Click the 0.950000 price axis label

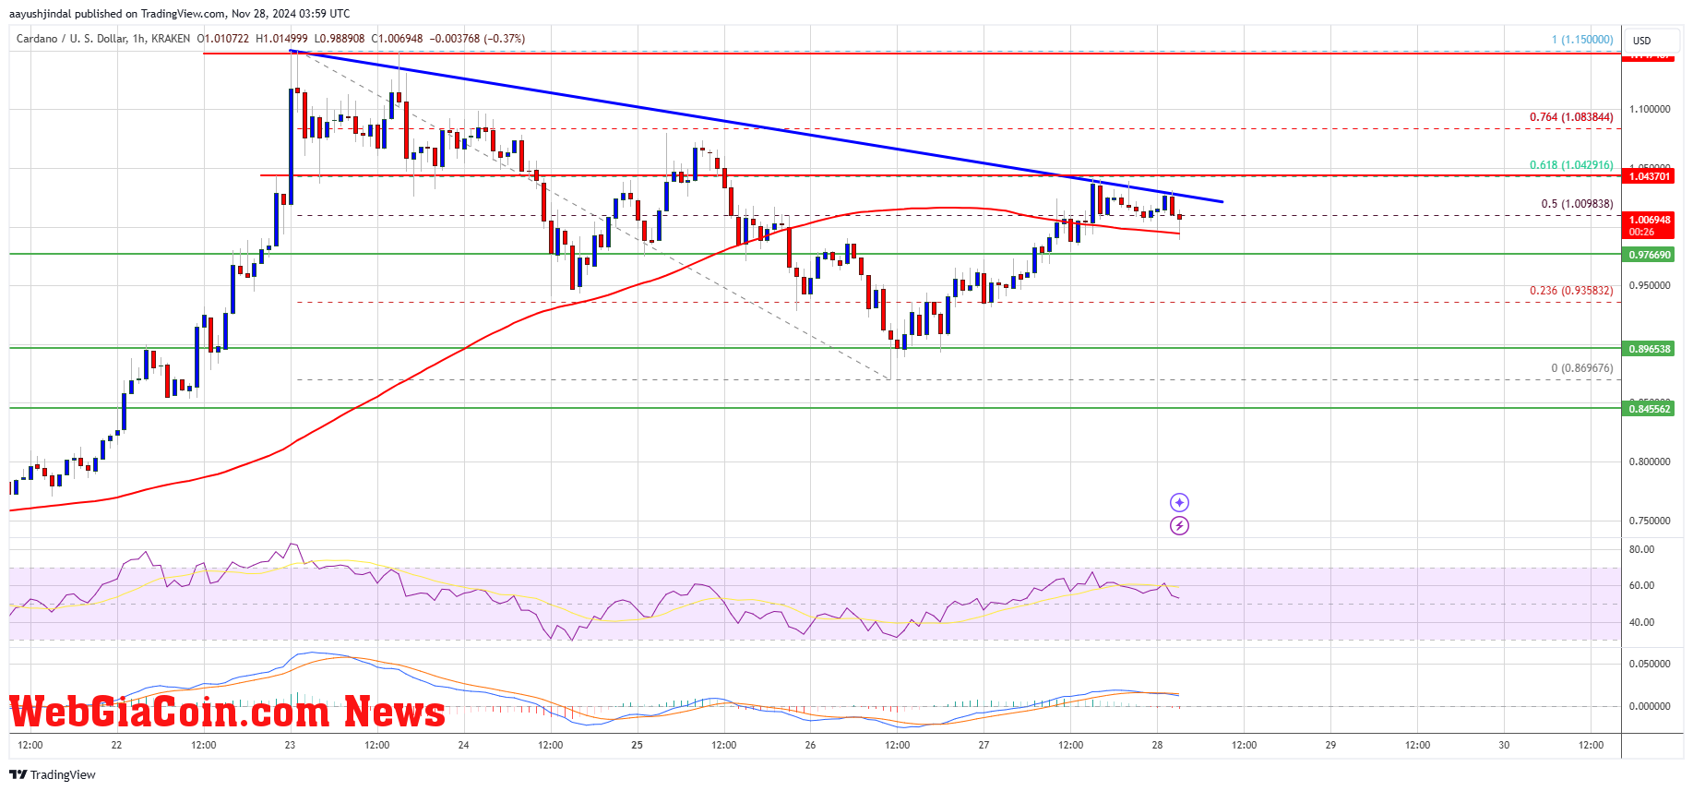coord(1650,285)
